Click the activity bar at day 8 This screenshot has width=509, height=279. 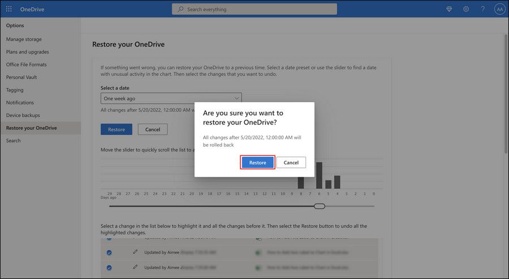click(301, 183)
